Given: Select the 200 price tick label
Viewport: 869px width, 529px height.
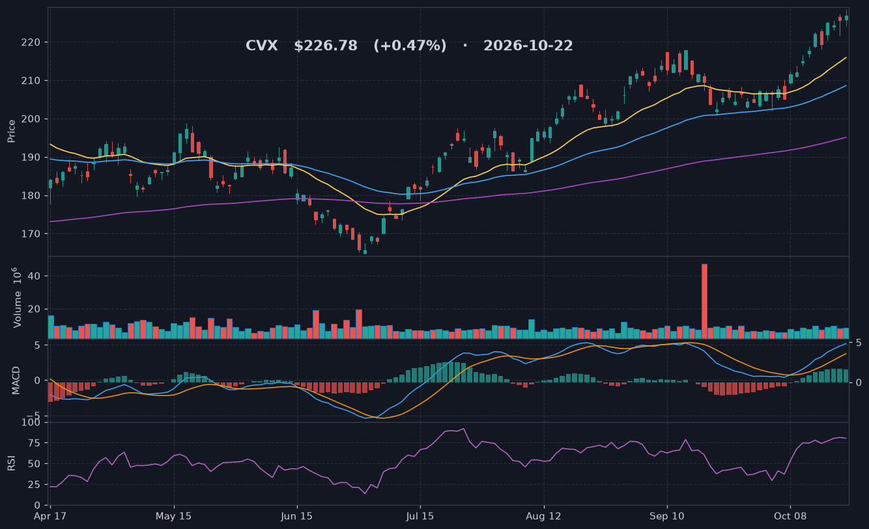Looking at the screenshot, I should (x=31, y=119).
